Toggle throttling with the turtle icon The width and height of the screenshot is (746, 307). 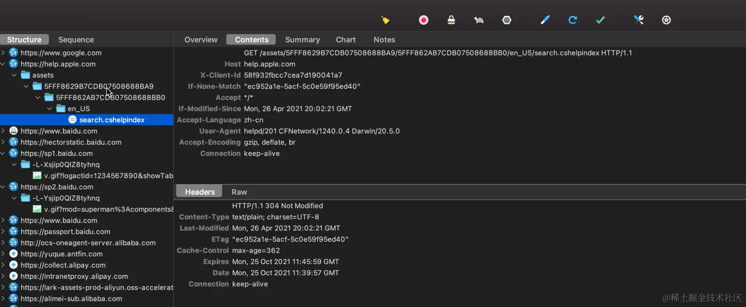point(479,20)
